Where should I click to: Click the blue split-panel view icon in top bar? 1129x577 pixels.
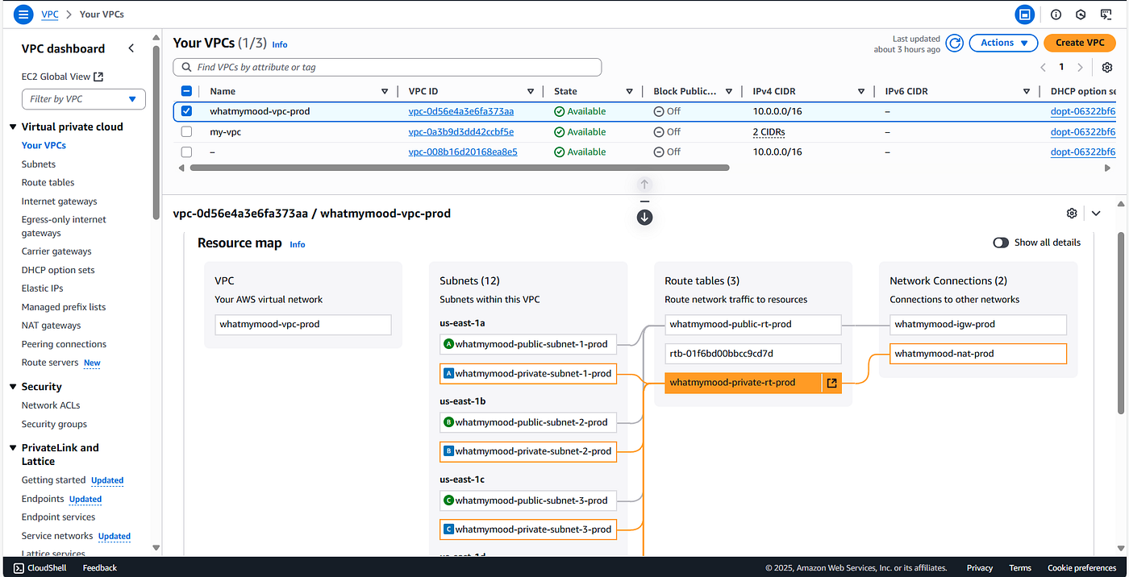1025,14
